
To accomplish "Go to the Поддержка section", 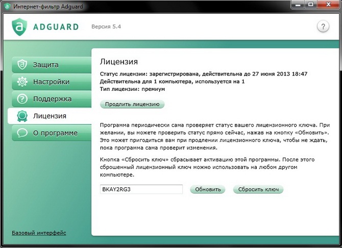I will click(52, 99).
